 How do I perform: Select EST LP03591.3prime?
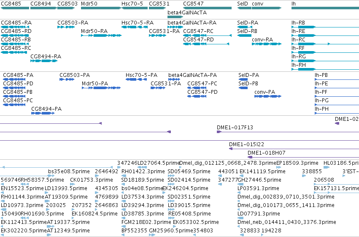258,188
